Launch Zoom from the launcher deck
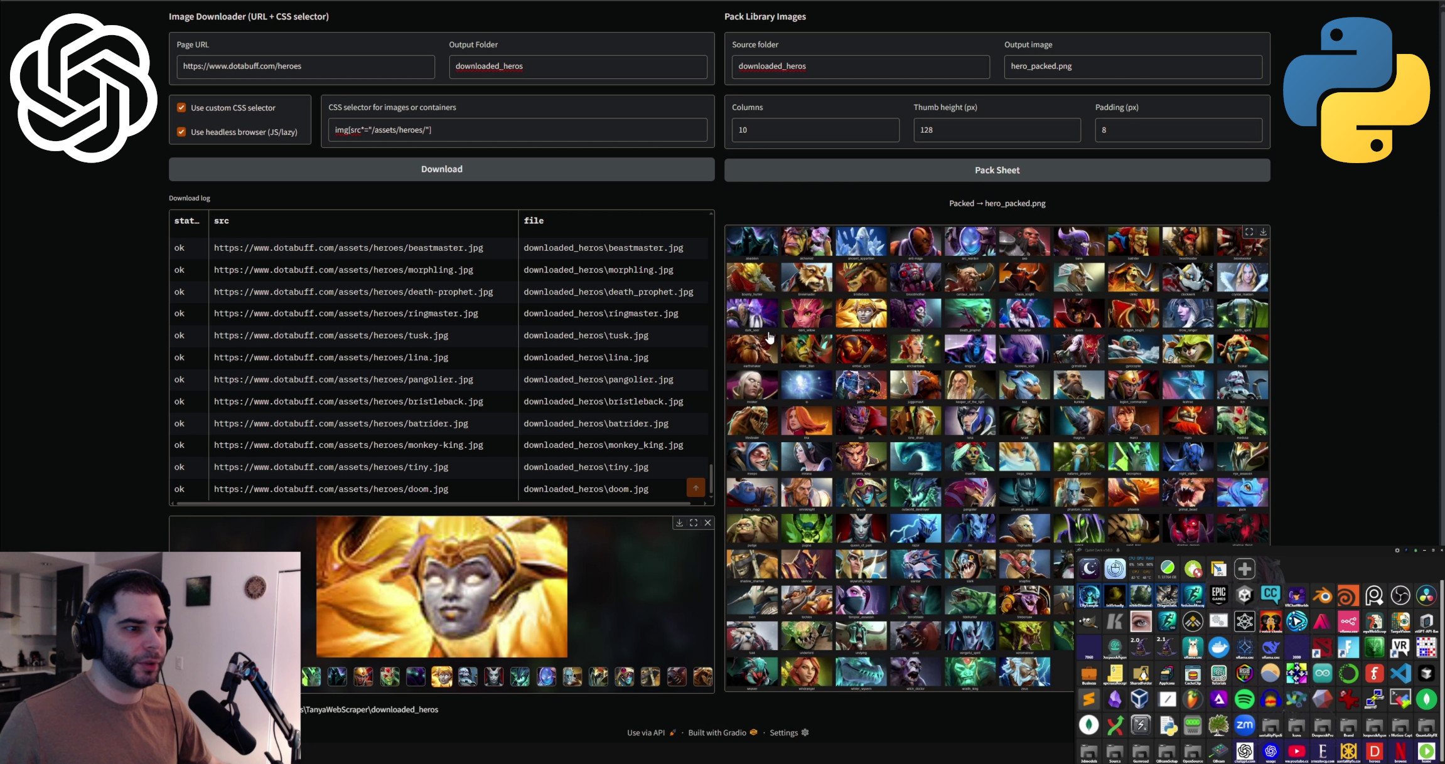 [x=1245, y=725]
